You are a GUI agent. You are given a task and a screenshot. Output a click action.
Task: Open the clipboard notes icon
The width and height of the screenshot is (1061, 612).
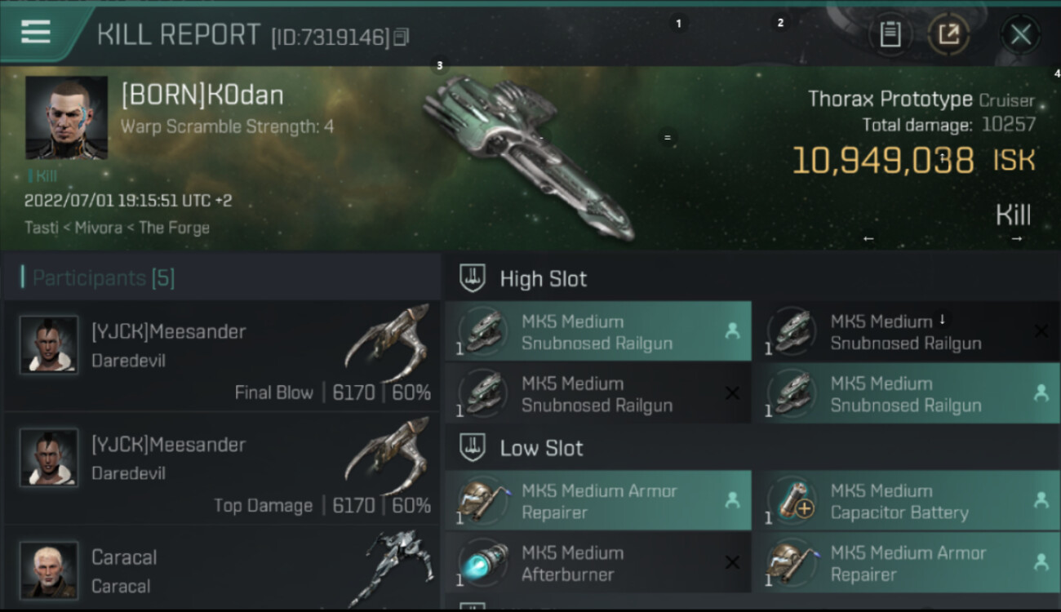(890, 34)
